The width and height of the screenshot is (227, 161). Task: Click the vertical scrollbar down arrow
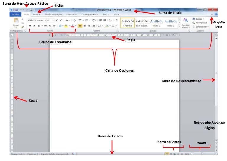pyautogui.click(x=216, y=141)
